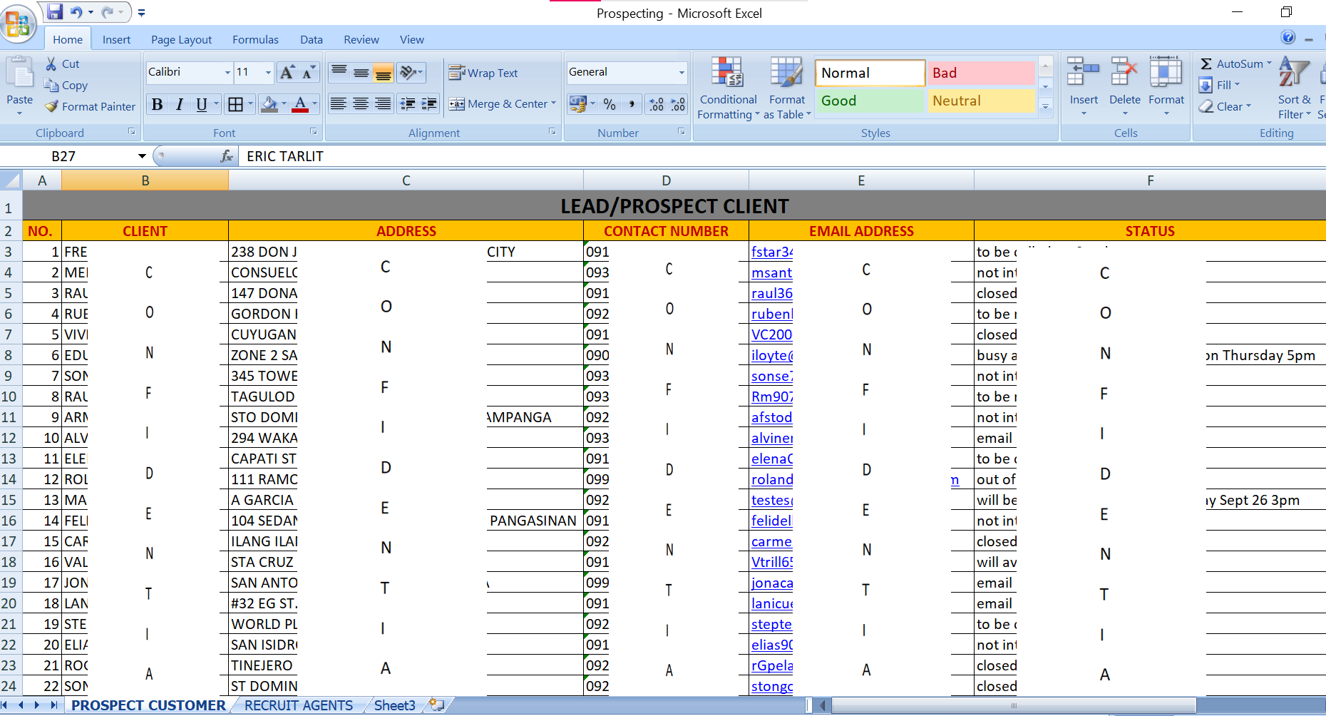Screen dimensions: 1326x716
Task: Expand the General number format dropdown
Action: 682,72
